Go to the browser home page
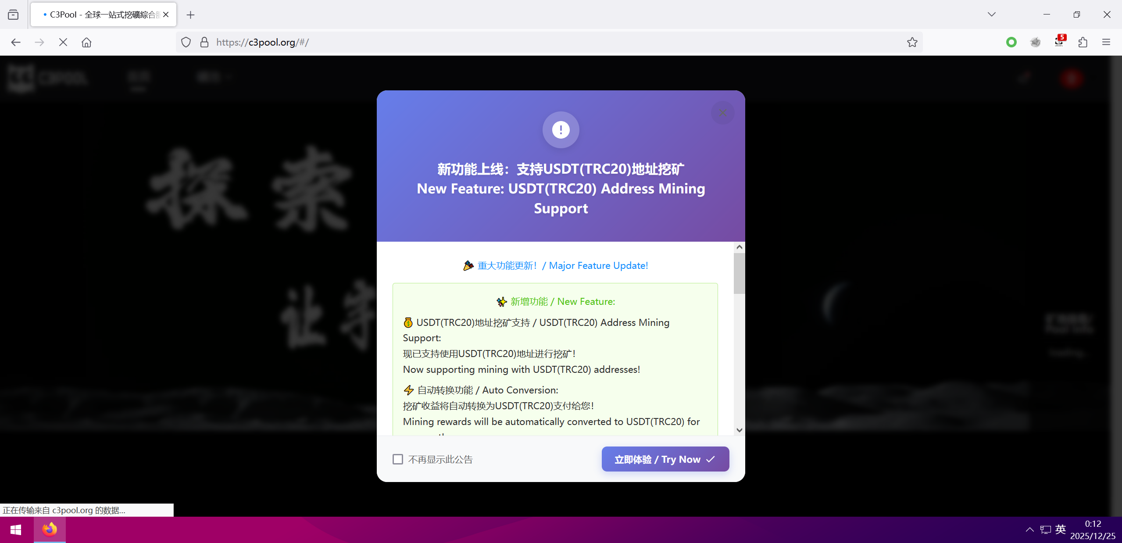Image resolution: width=1122 pixels, height=543 pixels. (x=86, y=42)
